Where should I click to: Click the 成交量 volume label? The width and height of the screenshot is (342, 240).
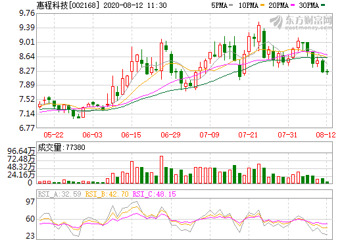pos(49,147)
